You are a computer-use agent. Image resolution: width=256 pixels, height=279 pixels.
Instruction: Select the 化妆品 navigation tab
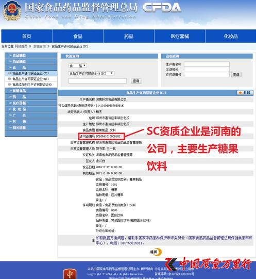pos(231,36)
